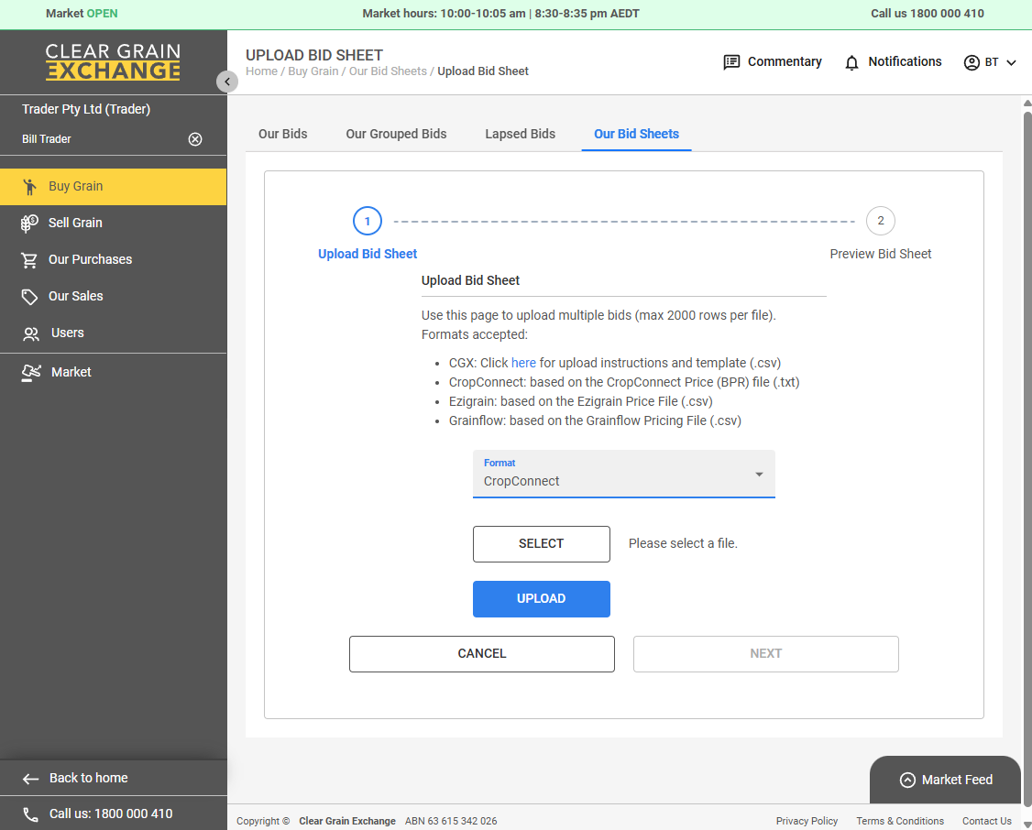Click the Our Sales tag icon
The image size is (1032, 830).
click(x=29, y=297)
